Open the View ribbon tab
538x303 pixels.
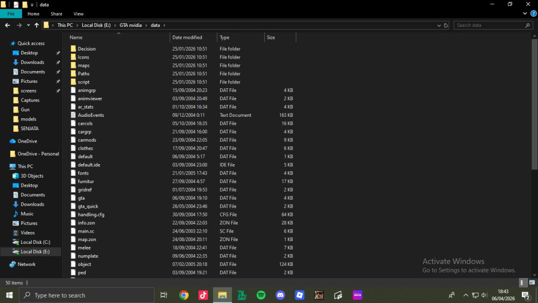[x=78, y=14]
